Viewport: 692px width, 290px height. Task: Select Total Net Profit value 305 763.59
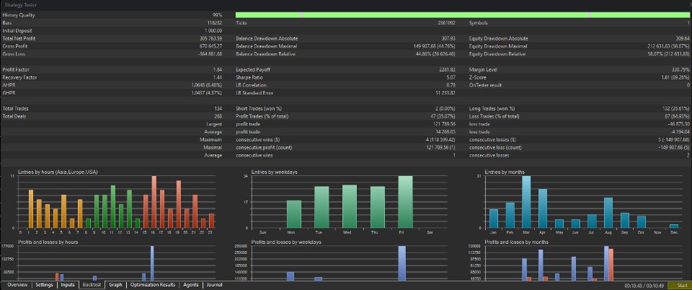coord(211,39)
